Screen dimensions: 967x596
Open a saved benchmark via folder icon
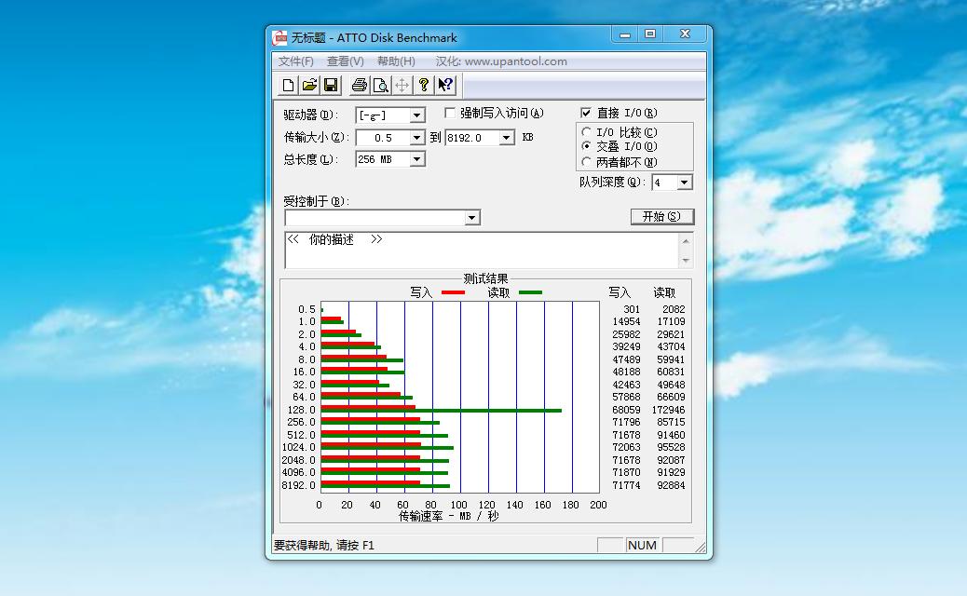pyautogui.click(x=309, y=85)
